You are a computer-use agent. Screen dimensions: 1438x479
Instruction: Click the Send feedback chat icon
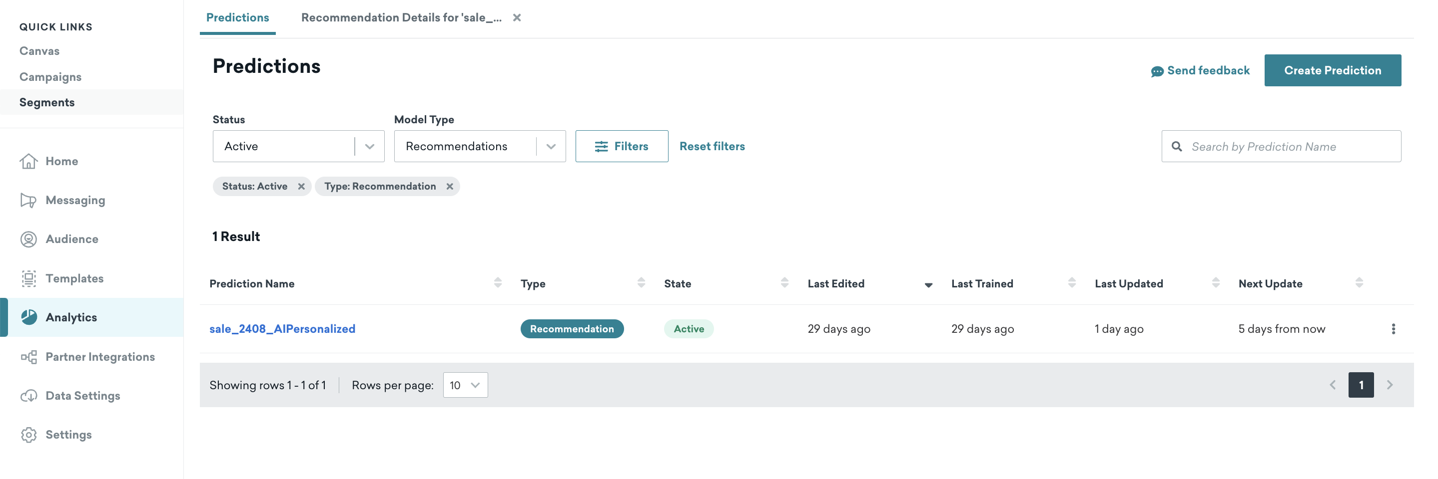pyautogui.click(x=1157, y=71)
